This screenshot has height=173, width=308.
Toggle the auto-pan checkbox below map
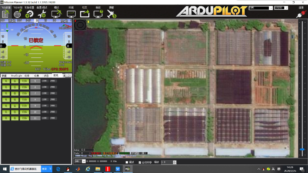(x=140, y=162)
